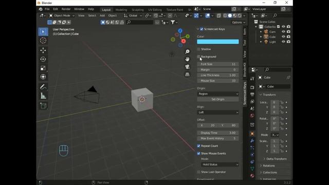Open the Align Left dropdown
Screen dimensions: 329x185
218,113
